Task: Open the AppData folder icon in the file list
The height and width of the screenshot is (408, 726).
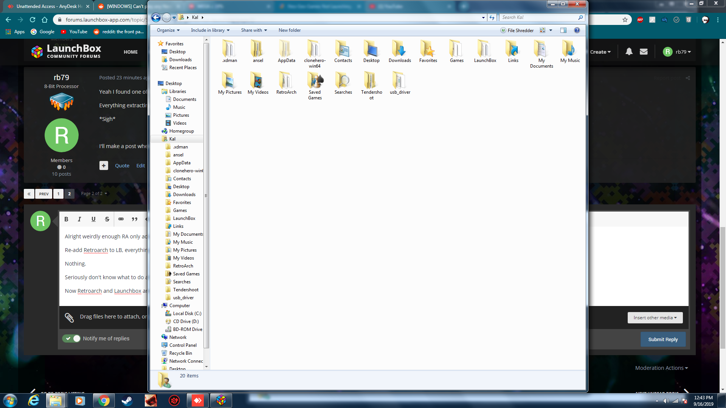Action: [286, 49]
